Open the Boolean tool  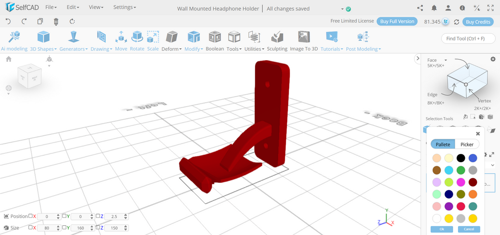(x=215, y=41)
